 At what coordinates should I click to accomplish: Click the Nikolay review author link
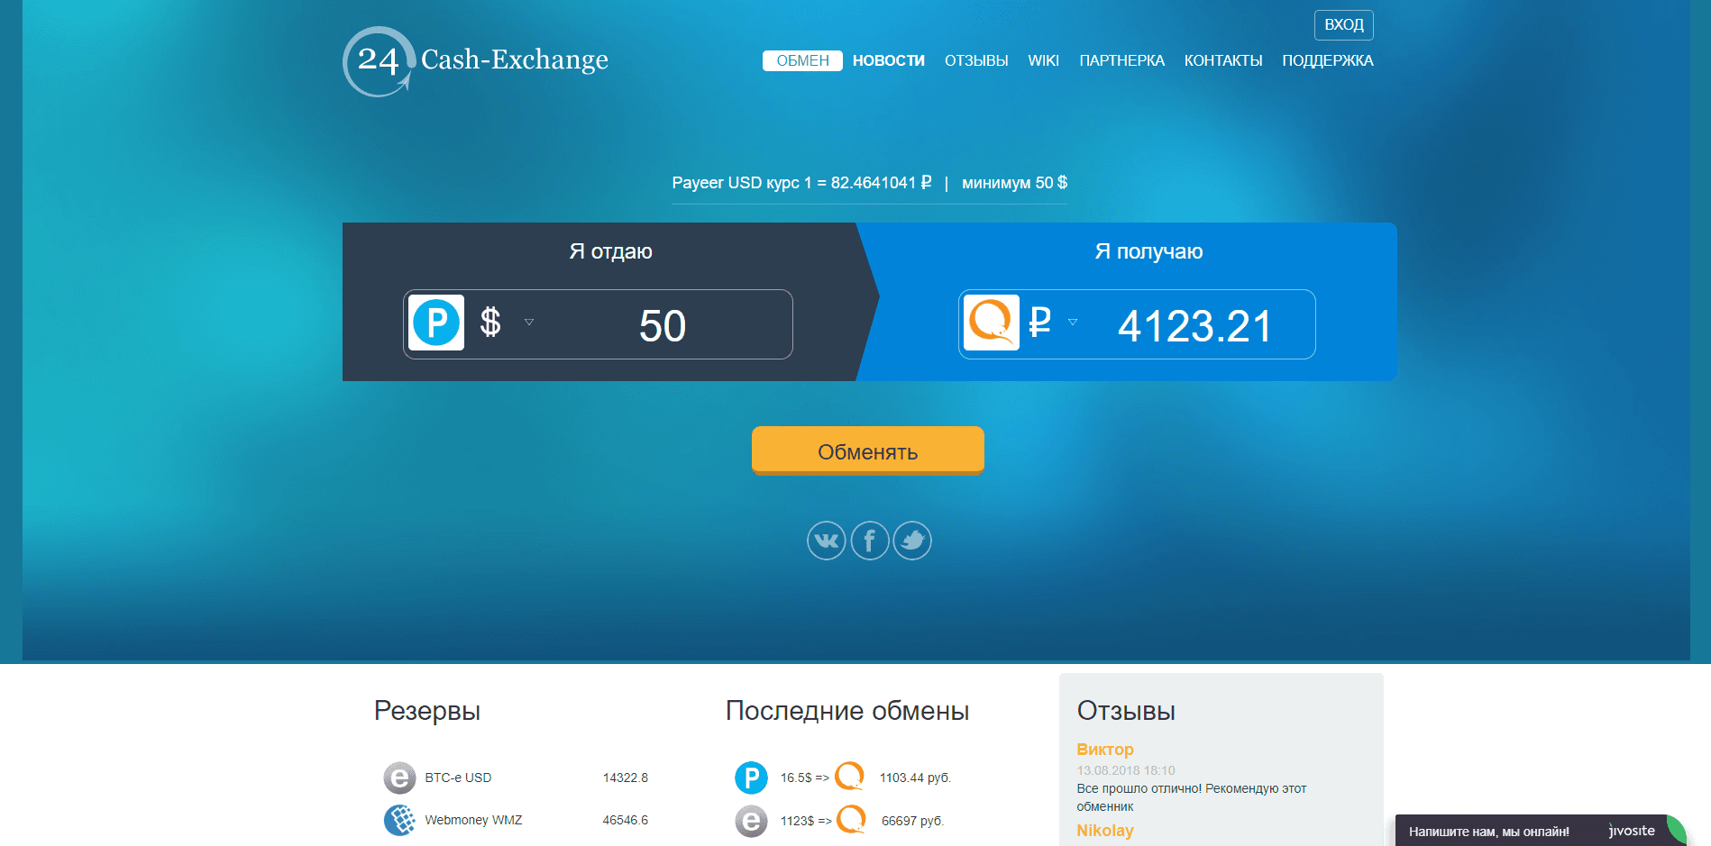(1105, 830)
